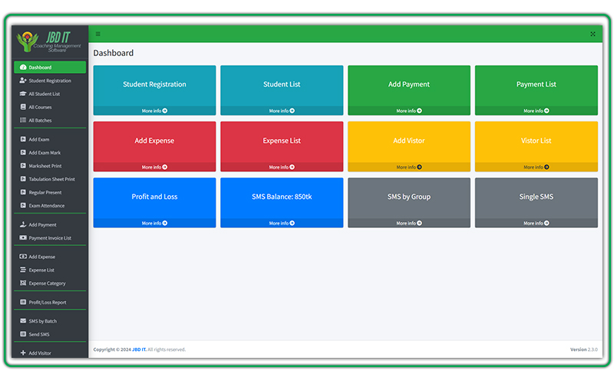The image size is (614, 384).
Task: Open More info under Profit and Loss card
Action: click(154, 223)
